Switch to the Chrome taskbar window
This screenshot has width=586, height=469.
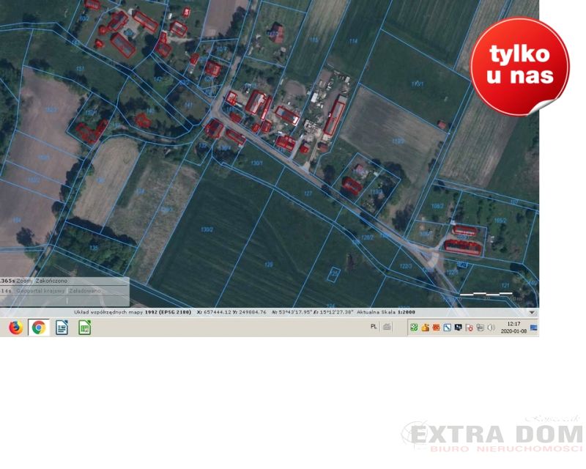point(39,328)
